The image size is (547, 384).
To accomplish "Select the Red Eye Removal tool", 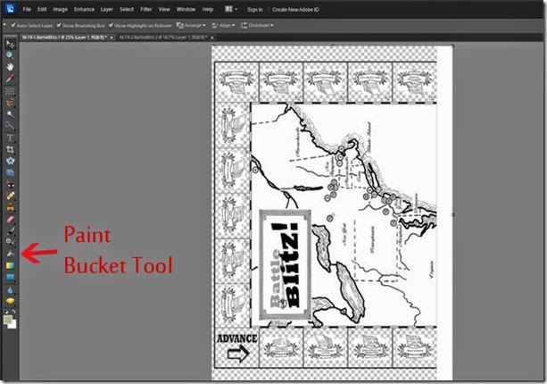I will [x=10, y=185].
